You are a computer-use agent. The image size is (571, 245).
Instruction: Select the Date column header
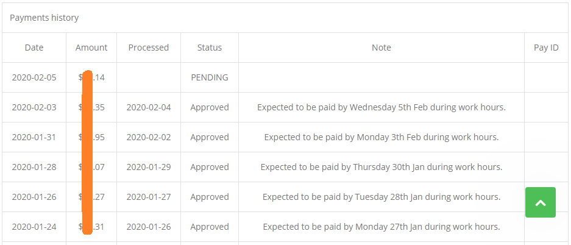click(34, 48)
